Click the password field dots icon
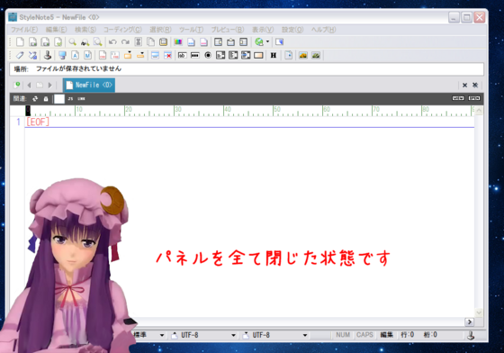The image size is (504, 353). (x=195, y=55)
